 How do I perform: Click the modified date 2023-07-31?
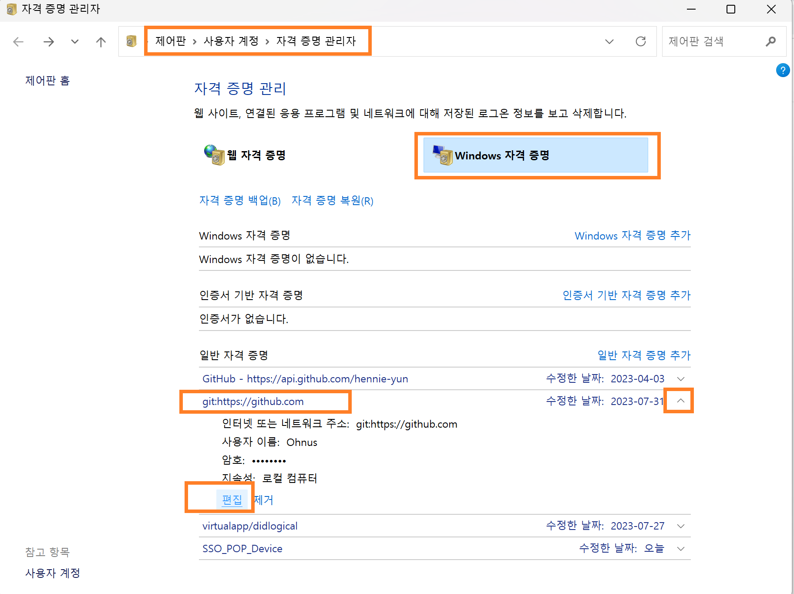[637, 401]
